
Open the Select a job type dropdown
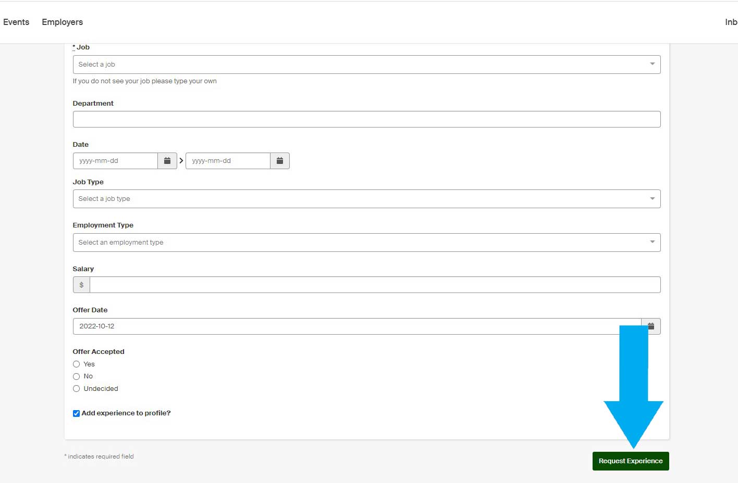pos(366,199)
